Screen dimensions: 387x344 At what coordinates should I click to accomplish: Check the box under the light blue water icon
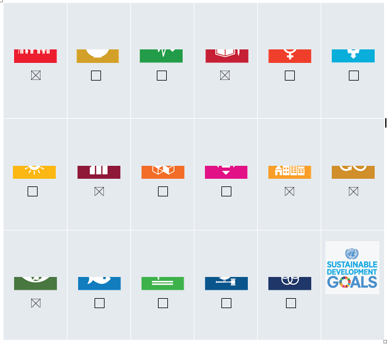pyautogui.click(x=354, y=76)
